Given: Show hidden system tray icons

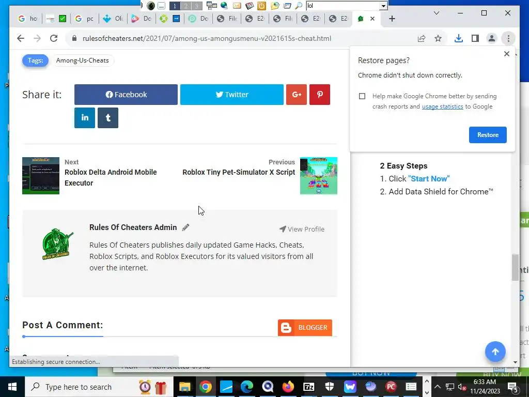Looking at the screenshot, I should pos(437,387).
